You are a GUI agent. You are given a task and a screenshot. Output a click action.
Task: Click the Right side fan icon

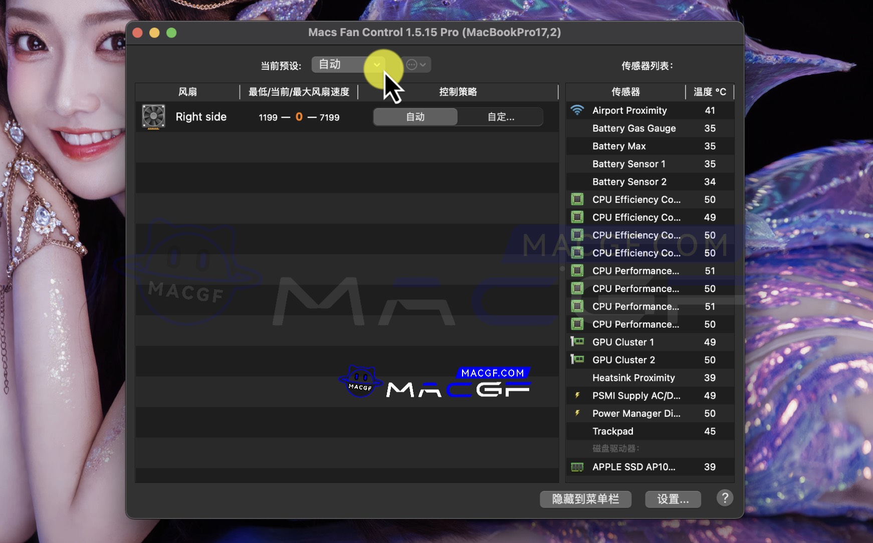[153, 117]
